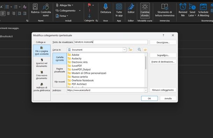Viewport: 213px width, 138px height.
Task: Decrease indent in ribbon
Action: click(x=20, y=13)
